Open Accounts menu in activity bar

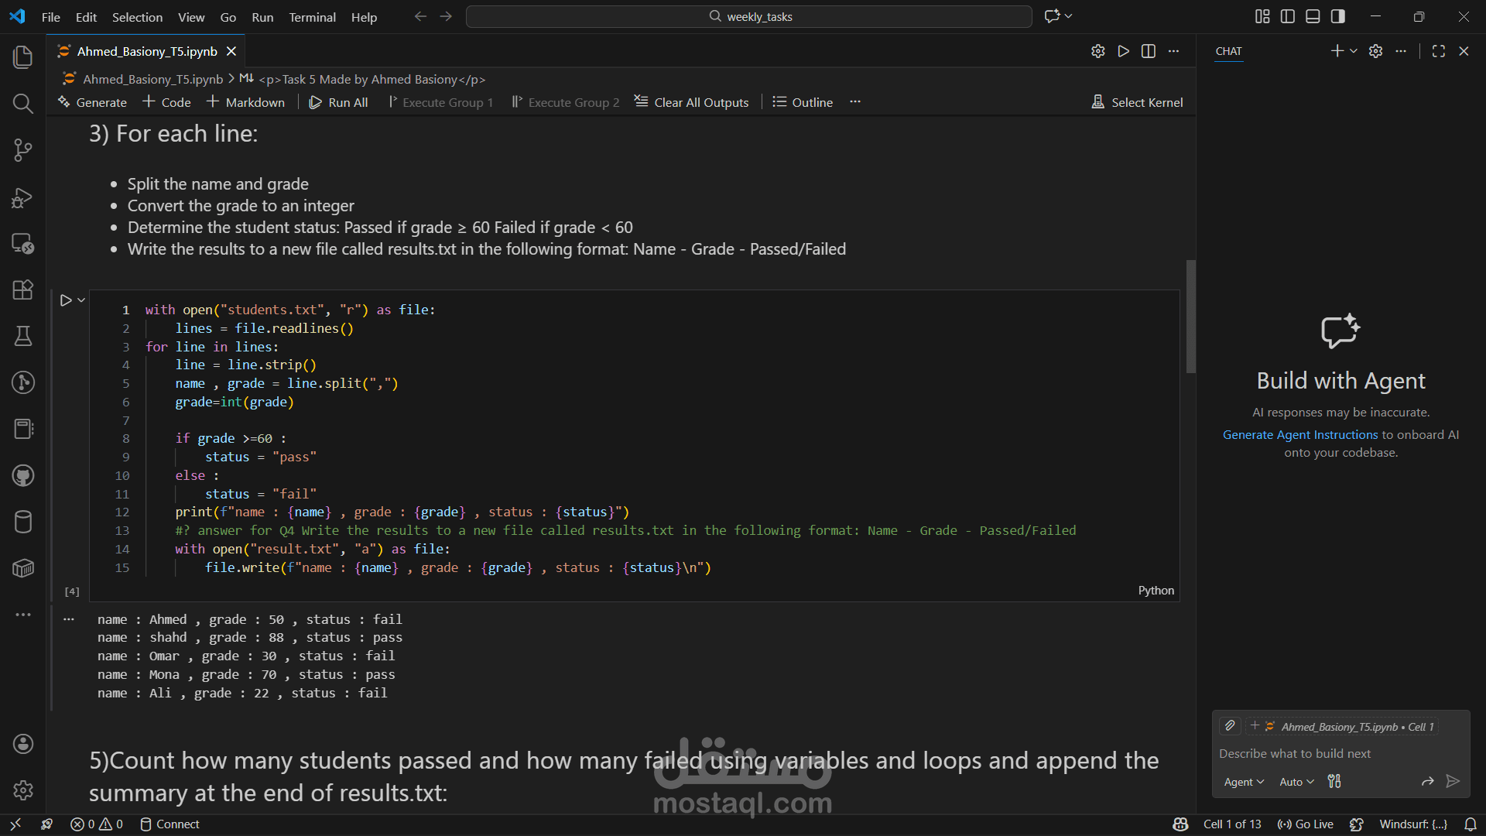tap(23, 744)
